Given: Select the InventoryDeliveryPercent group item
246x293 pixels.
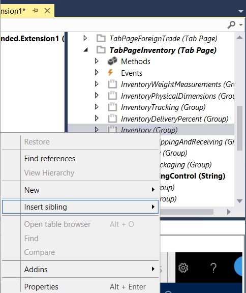Looking at the screenshot, I should [174, 119].
